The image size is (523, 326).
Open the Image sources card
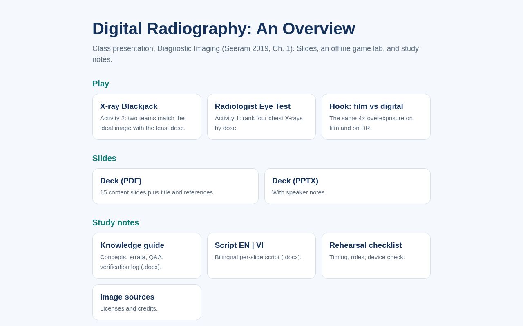coord(147,302)
